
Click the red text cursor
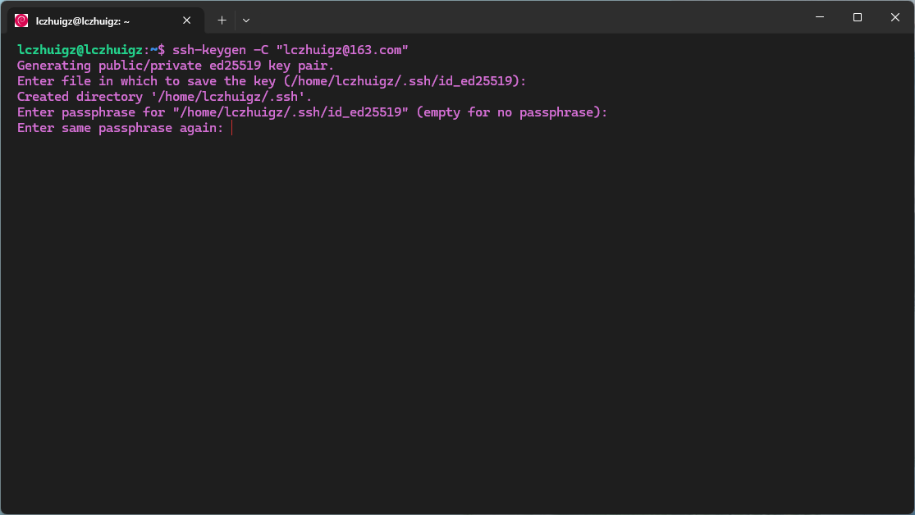(232, 128)
